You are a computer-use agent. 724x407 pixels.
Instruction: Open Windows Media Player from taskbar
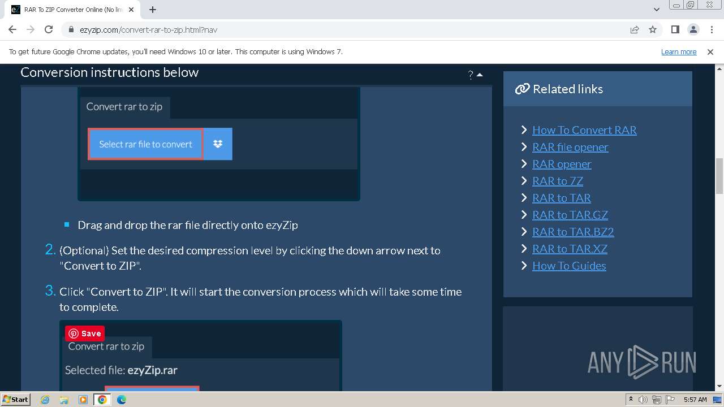click(x=83, y=400)
